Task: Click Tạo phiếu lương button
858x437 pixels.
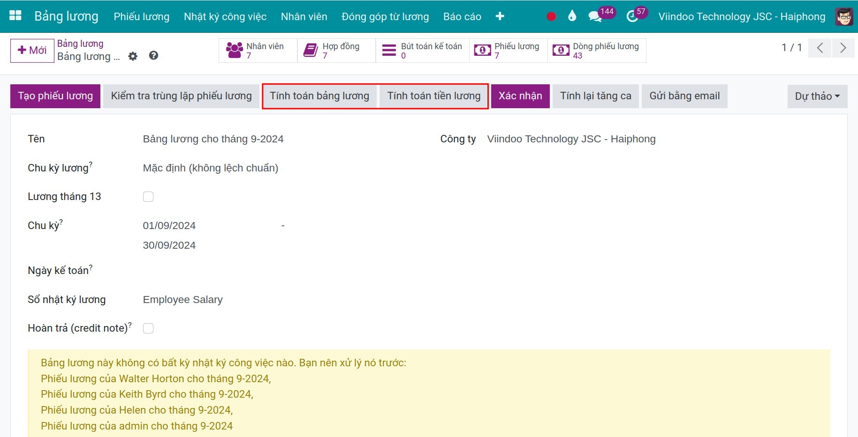Action: (55, 96)
